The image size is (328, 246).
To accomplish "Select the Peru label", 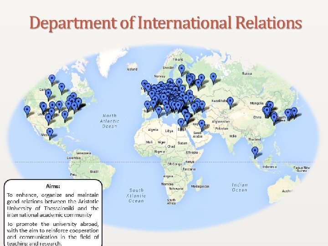I will pyautogui.click(x=73, y=174).
